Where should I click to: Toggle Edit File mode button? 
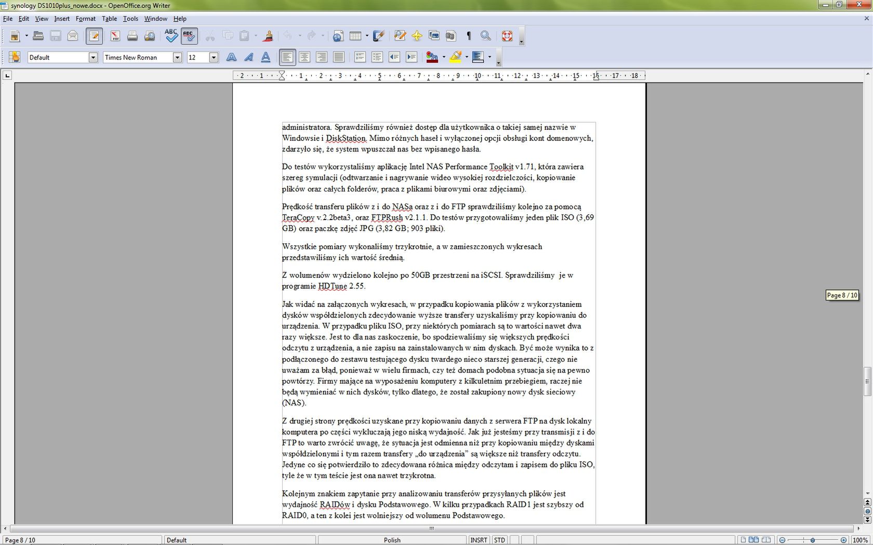(x=94, y=36)
